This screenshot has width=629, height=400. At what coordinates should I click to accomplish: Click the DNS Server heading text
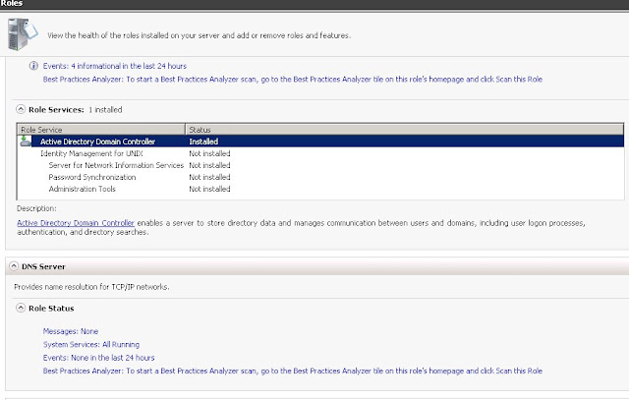(43, 266)
